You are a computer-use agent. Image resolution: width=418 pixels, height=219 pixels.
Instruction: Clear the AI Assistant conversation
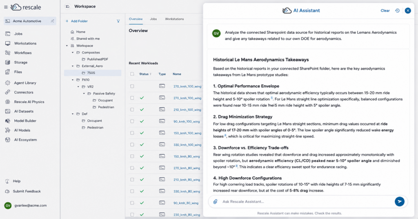(385, 11)
